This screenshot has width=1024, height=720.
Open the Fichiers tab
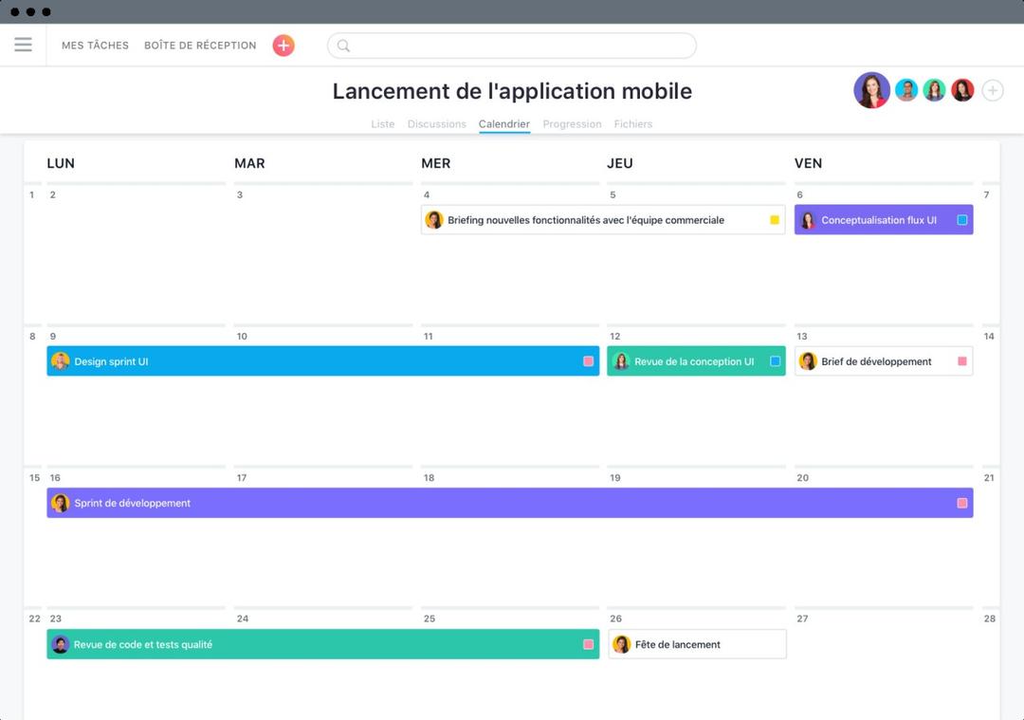[632, 123]
